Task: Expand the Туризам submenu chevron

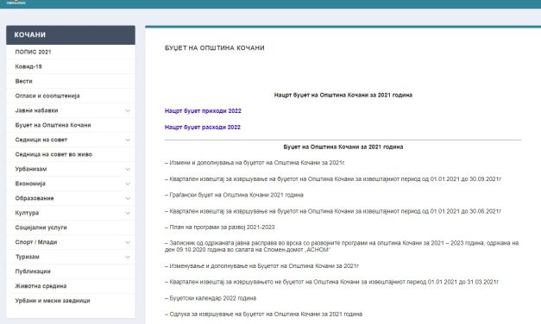Action: click(128, 257)
